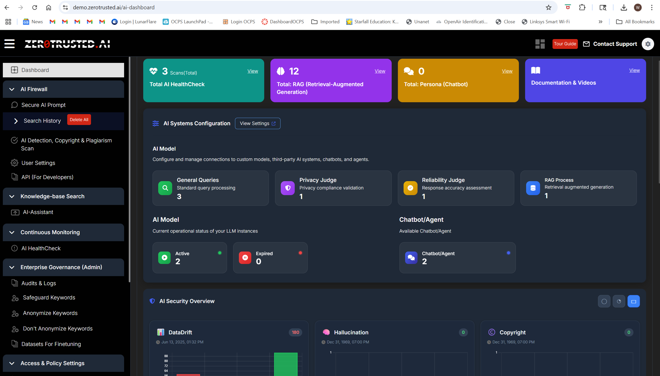Switch Security Overview to circle view
Screen dimensions: 660x376
tap(604, 301)
